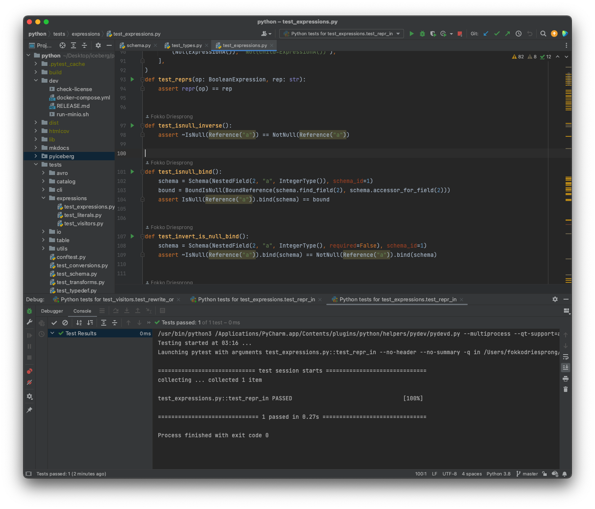This screenshot has height=509, width=595.
Task: Click the profiler run icon
Action: pyautogui.click(x=443, y=34)
